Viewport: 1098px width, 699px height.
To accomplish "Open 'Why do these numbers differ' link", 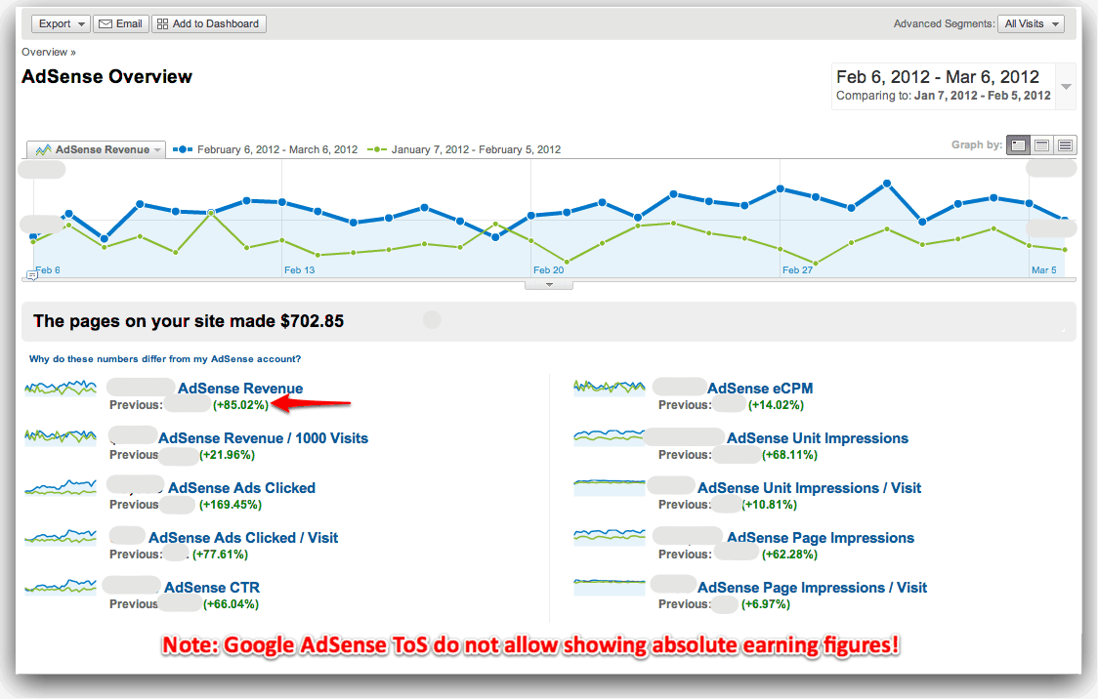I will (165, 359).
